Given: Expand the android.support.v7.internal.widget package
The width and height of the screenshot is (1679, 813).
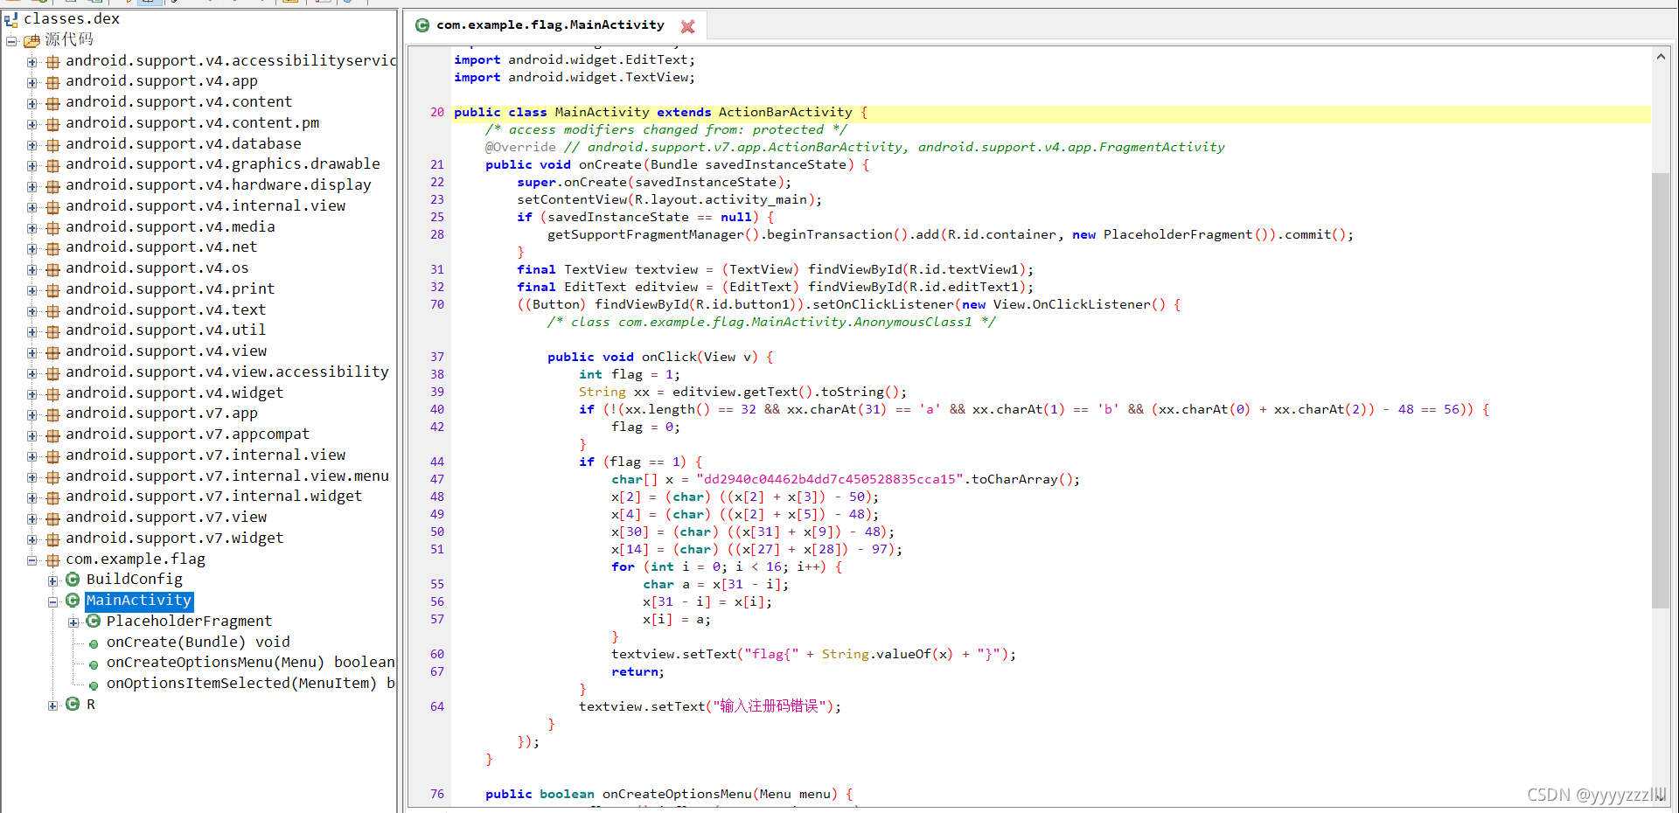Looking at the screenshot, I should 32,497.
